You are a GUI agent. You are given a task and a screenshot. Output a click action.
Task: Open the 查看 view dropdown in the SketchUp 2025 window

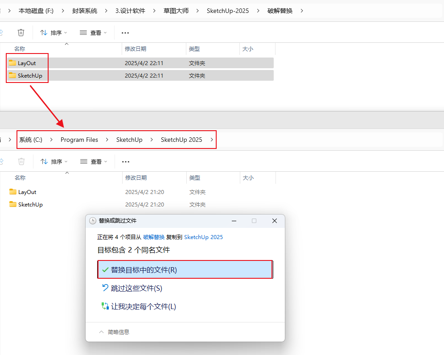[x=94, y=162]
